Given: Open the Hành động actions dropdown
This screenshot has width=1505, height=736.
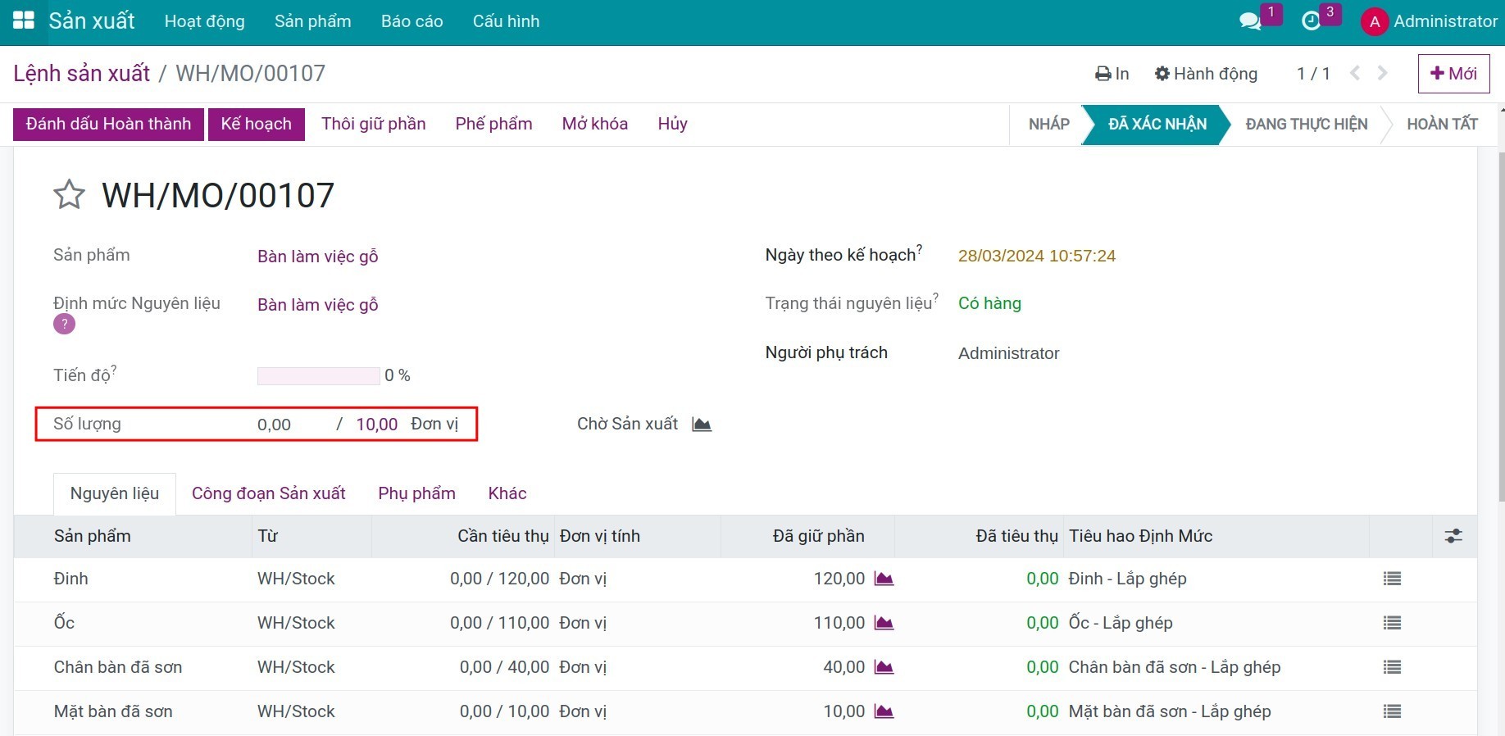Looking at the screenshot, I should [1206, 74].
